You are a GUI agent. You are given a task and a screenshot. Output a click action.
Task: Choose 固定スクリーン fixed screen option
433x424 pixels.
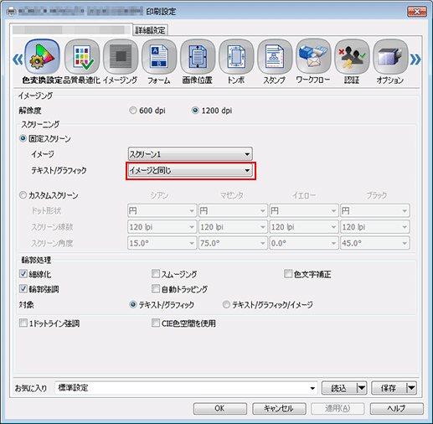[x=23, y=138]
